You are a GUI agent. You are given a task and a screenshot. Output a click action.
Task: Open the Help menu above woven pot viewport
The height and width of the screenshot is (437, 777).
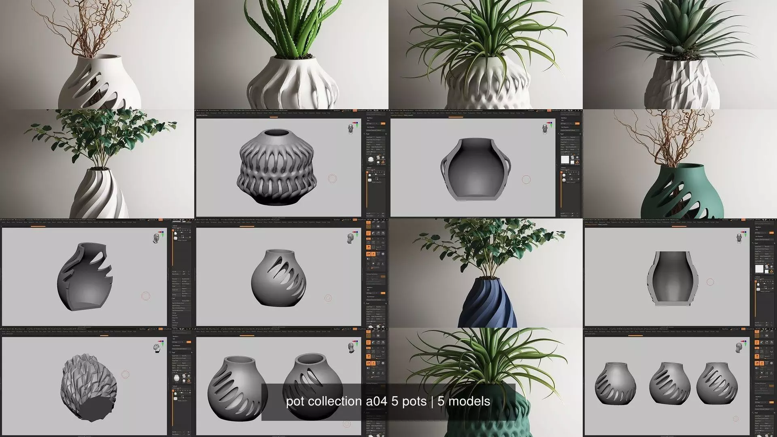pyautogui.click(x=329, y=113)
